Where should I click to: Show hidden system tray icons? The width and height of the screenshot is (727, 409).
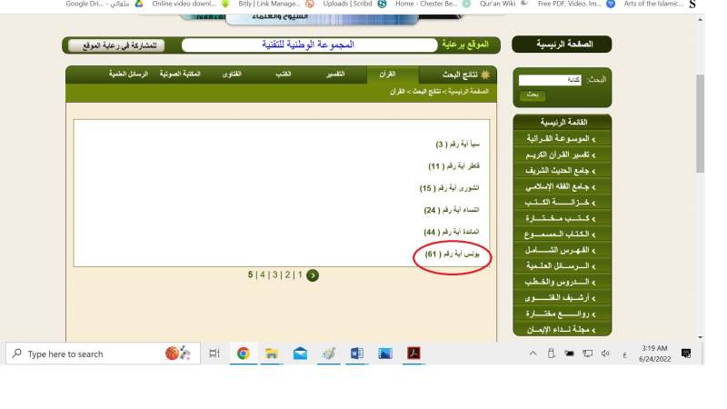pos(533,354)
